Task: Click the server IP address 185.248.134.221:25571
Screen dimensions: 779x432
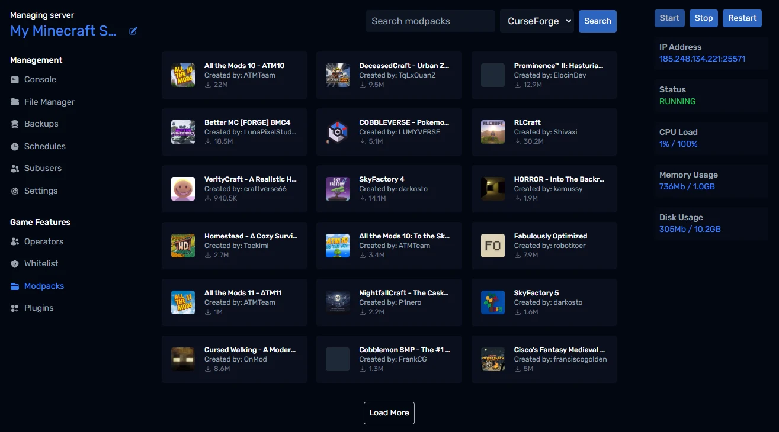Action: coord(703,59)
